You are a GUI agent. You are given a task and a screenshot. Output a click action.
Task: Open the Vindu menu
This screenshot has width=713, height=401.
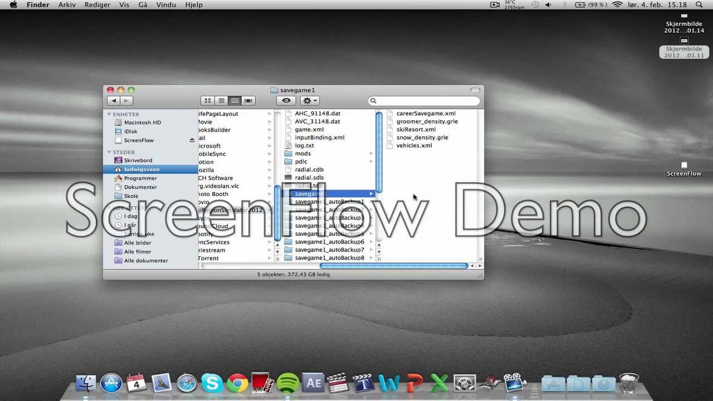coord(167,5)
